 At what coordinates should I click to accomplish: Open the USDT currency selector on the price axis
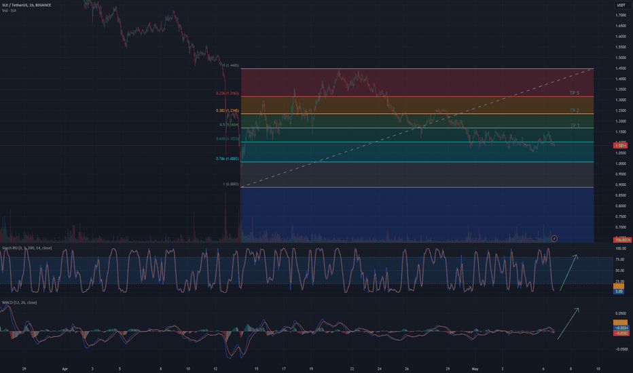621,5
